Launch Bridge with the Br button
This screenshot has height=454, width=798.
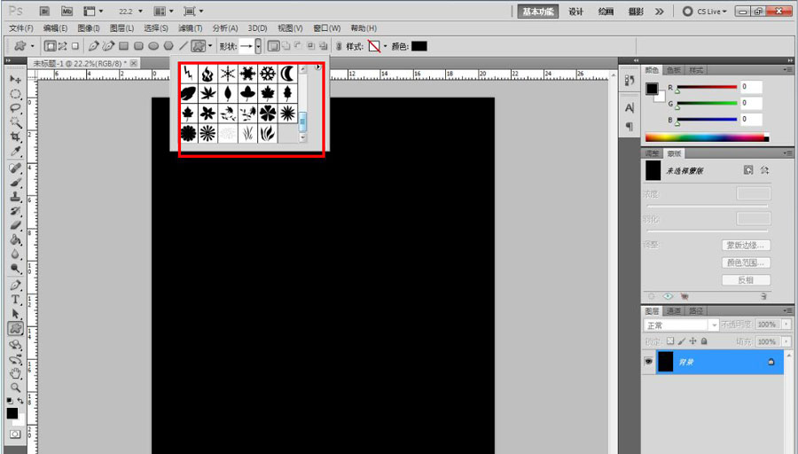click(44, 12)
